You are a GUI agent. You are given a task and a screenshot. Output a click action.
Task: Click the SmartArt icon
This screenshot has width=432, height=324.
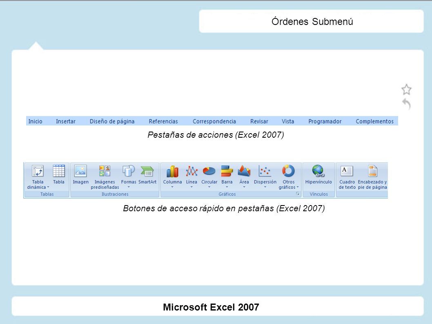pyautogui.click(x=147, y=171)
